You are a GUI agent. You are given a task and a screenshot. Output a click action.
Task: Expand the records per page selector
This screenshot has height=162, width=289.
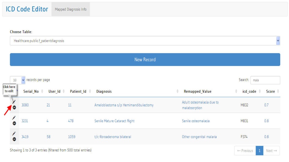(17, 80)
